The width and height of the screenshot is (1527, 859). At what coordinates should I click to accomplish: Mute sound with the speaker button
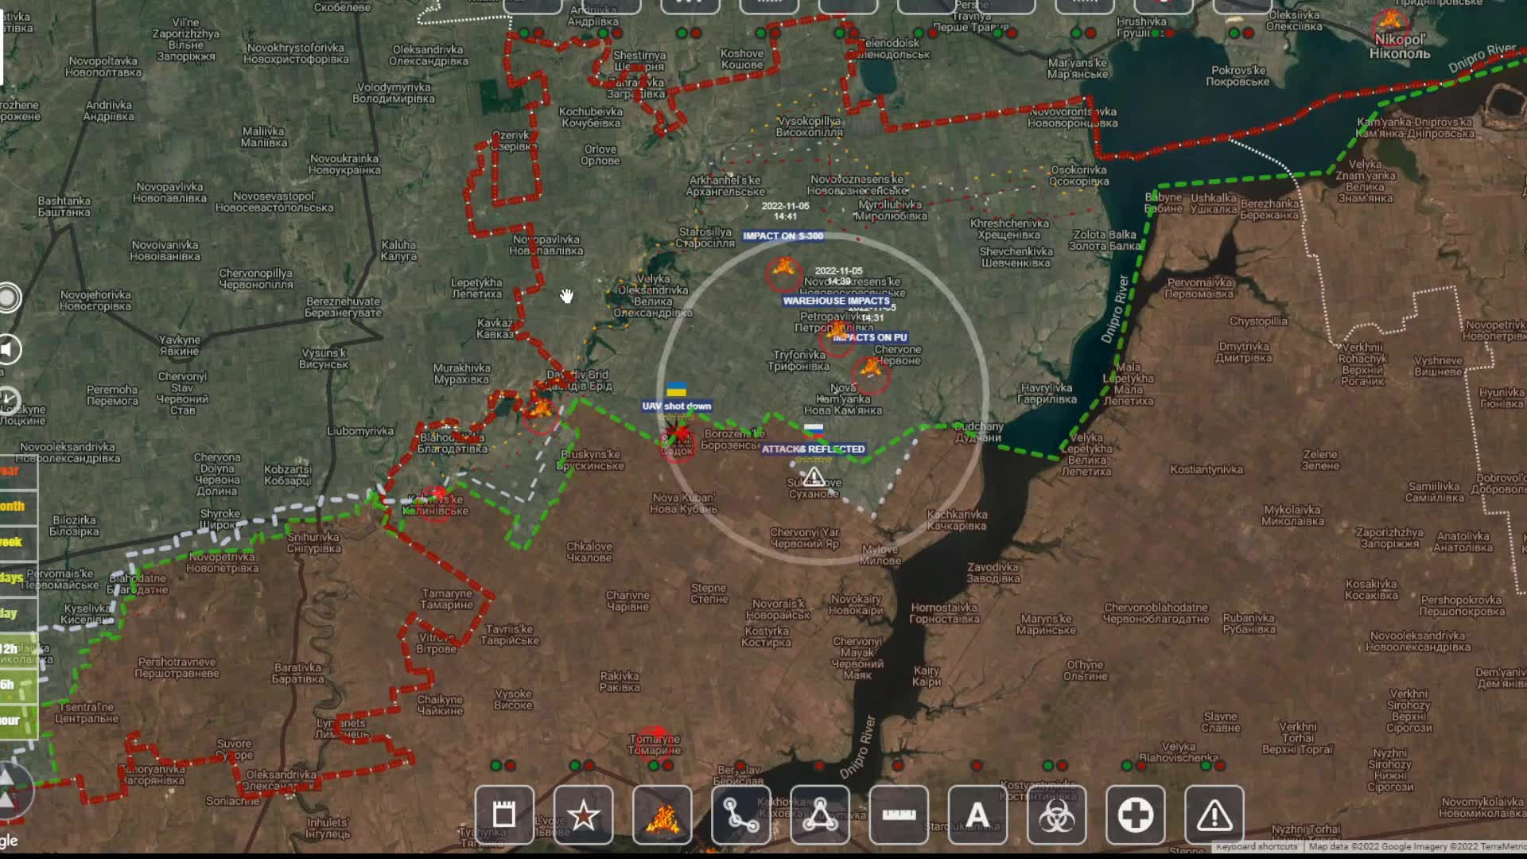(8, 349)
